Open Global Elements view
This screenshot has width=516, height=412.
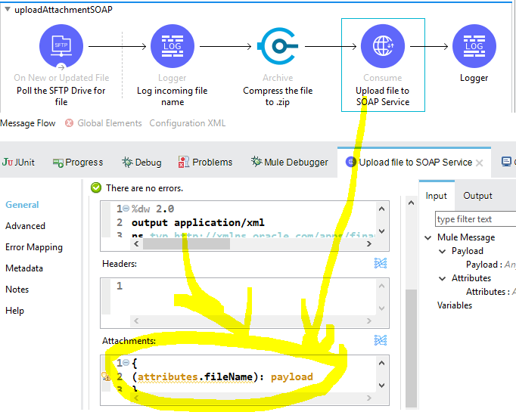[x=109, y=123]
